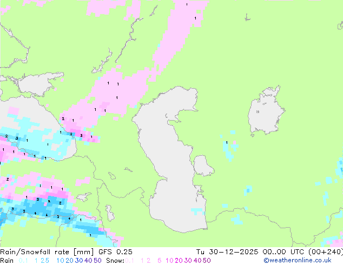Click the '00..00 UTC' time label
343x265 pixels.
tap(283, 252)
